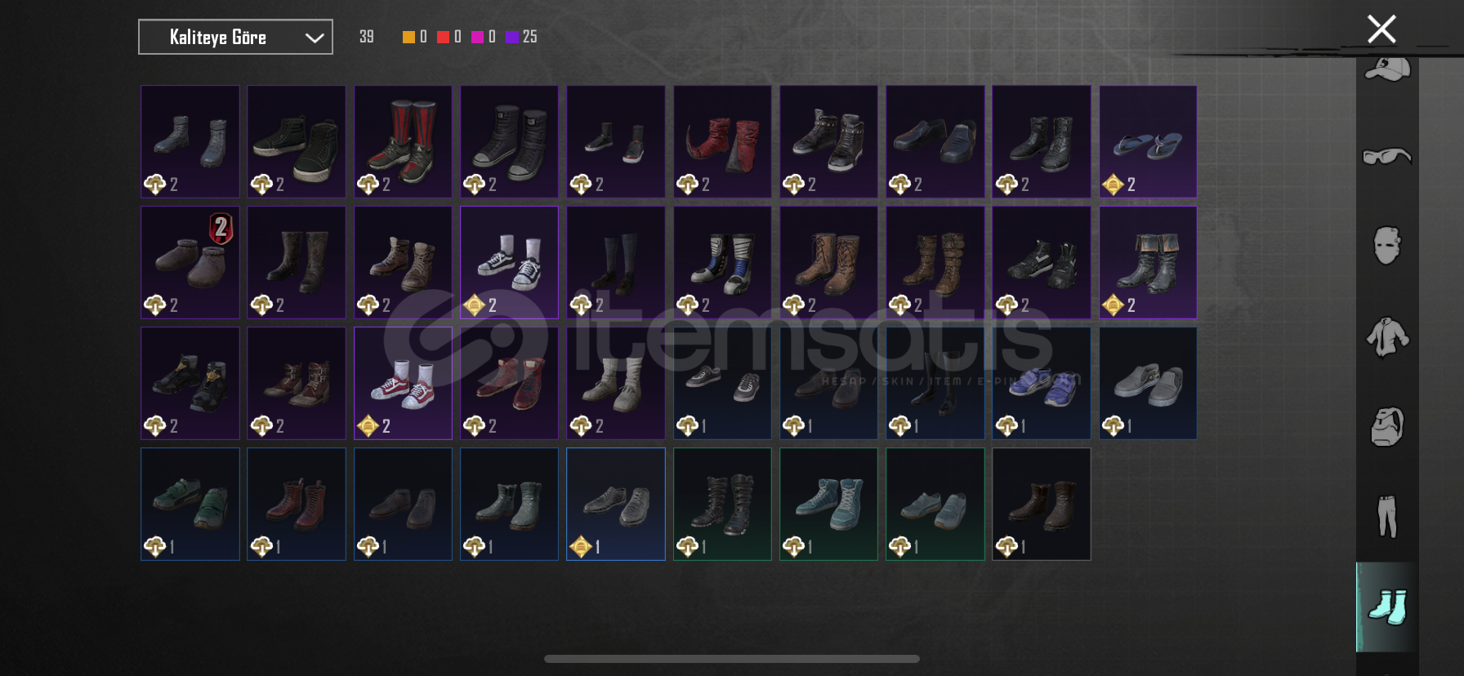Switch to the jacket category icon
1464x676 pixels.
(x=1387, y=336)
